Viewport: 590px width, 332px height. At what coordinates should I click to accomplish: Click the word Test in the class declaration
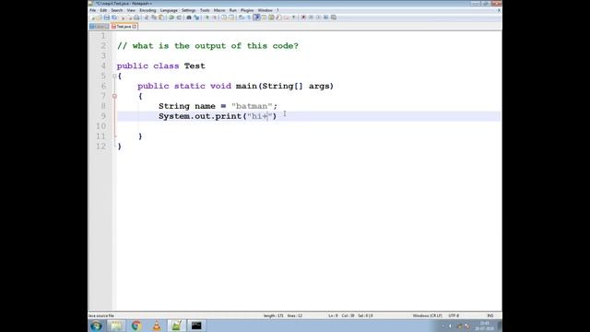pos(195,65)
